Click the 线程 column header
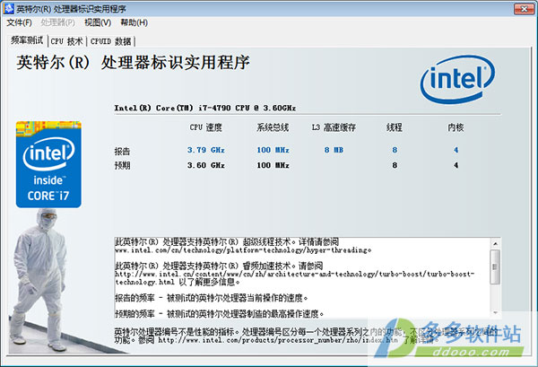 (x=395, y=127)
